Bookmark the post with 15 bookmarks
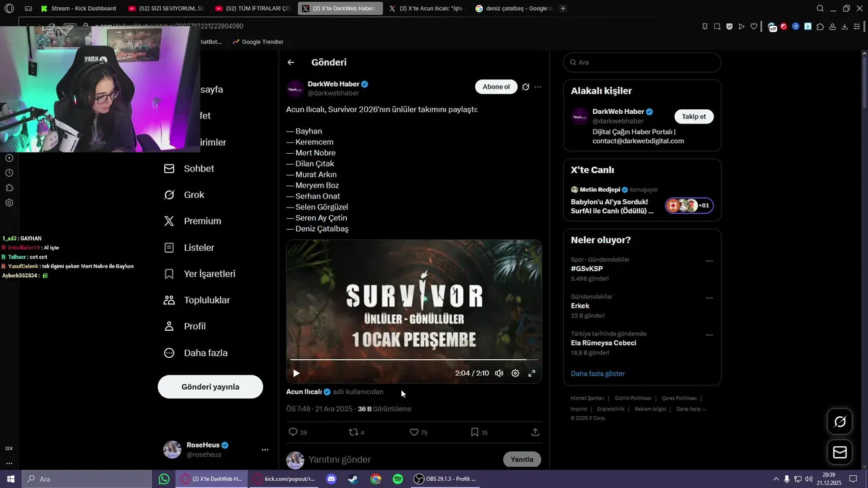 [479, 432]
